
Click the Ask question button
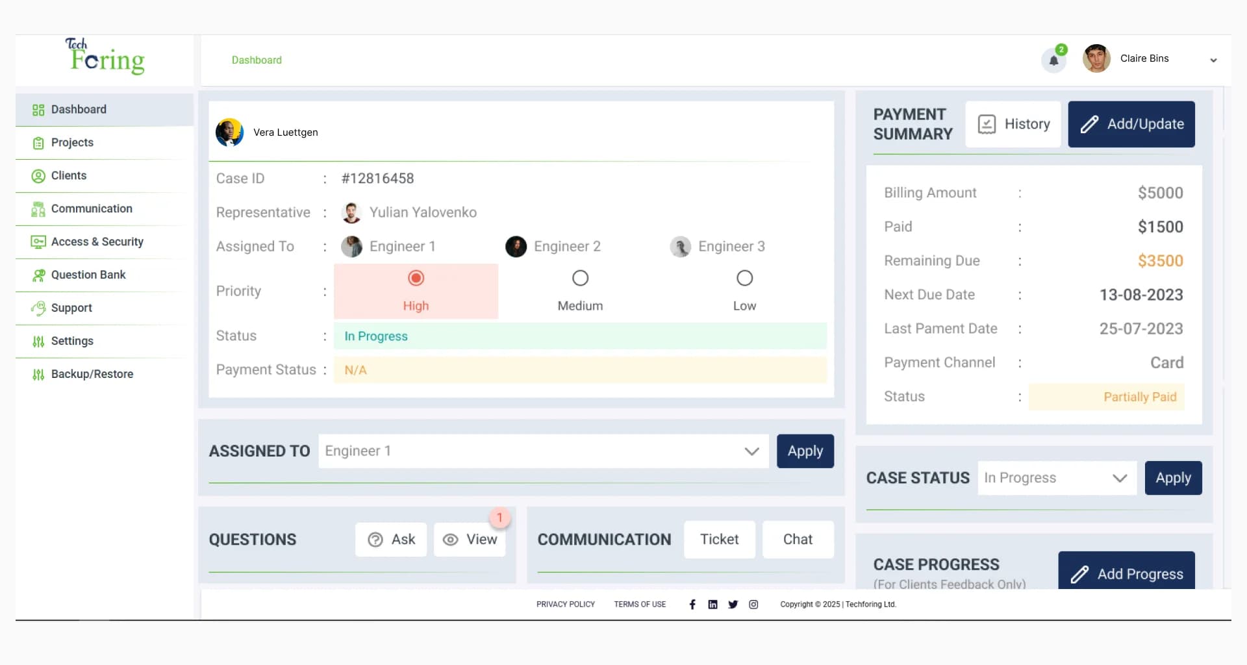click(x=391, y=540)
